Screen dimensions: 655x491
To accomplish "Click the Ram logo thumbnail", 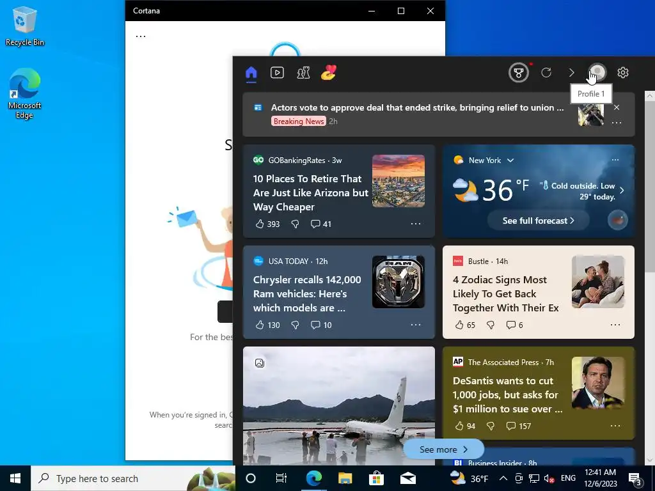I will click(x=399, y=282).
